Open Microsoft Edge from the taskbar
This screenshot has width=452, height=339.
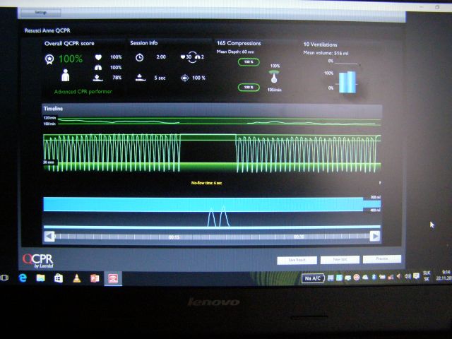pyautogui.click(x=23, y=278)
